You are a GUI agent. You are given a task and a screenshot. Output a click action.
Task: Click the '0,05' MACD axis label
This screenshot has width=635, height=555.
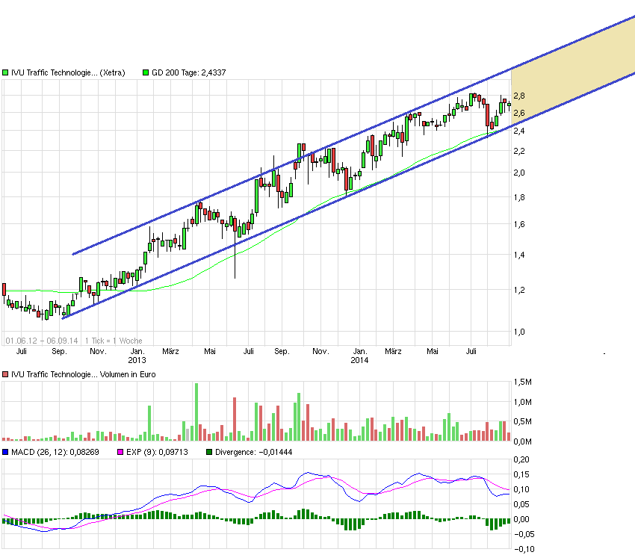pyautogui.click(x=521, y=505)
